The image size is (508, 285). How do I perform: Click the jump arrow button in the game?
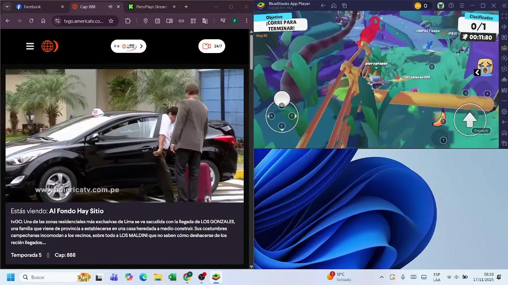pyautogui.click(x=470, y=120)
